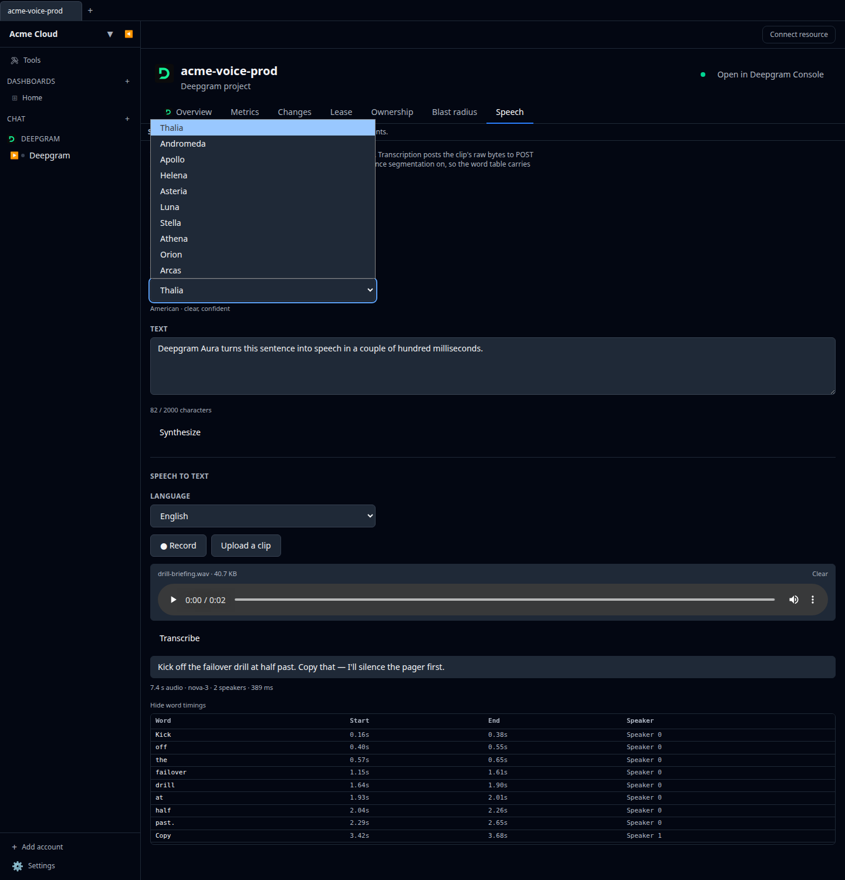Choose Stella voice option
This screenshot has height=880, width=845.
pyautogui.click(x=263, y=223)
